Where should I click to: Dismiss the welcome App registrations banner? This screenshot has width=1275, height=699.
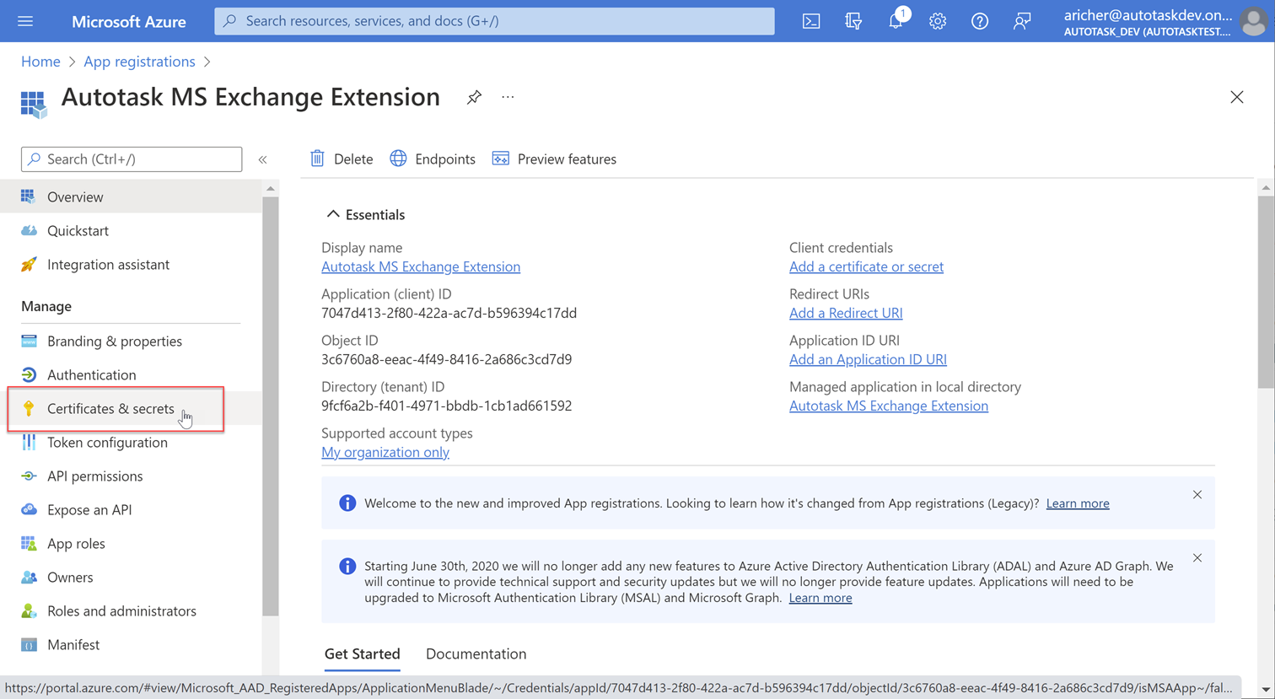(1197, 495)
